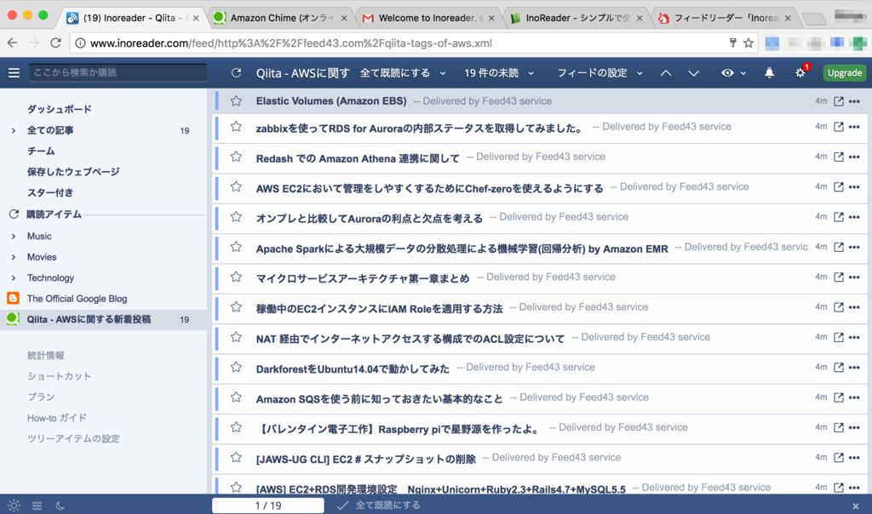This screenshot has height=514, width=872.
Task: Open notifications bell icon
Action: pyautogui.click(x=769, y=73)
